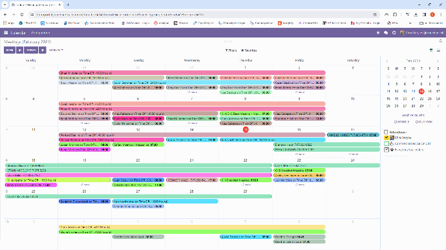Go to previous month in mini calendar
Viewport: 446px width, 250px height.
point(387,61)
